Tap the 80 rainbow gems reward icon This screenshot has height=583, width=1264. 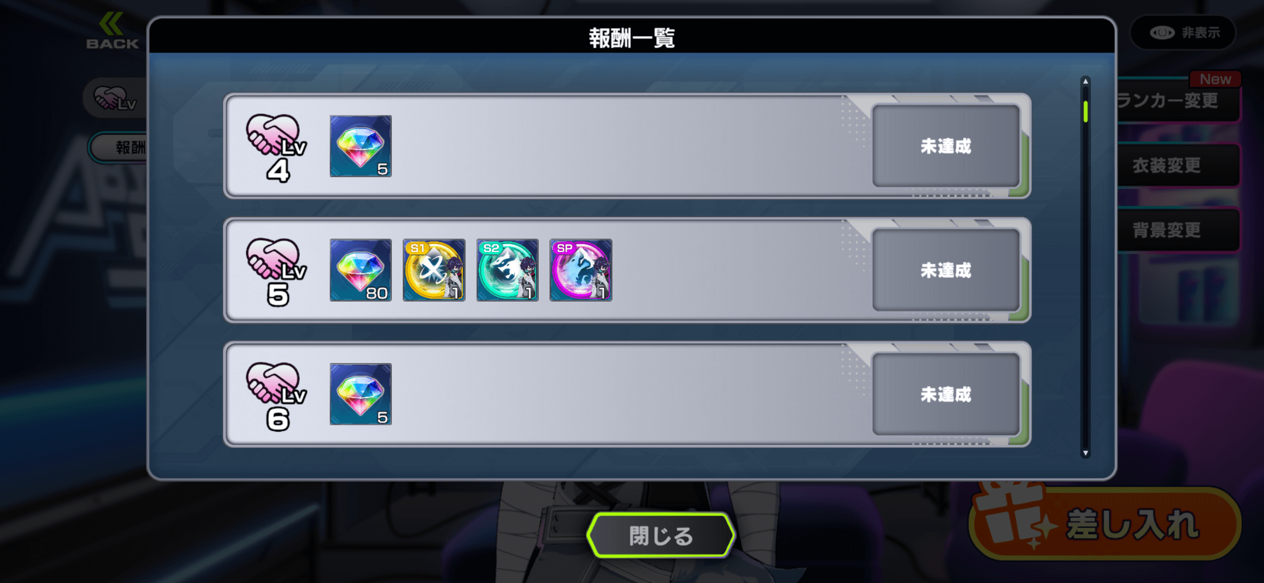tap(361, 270)
